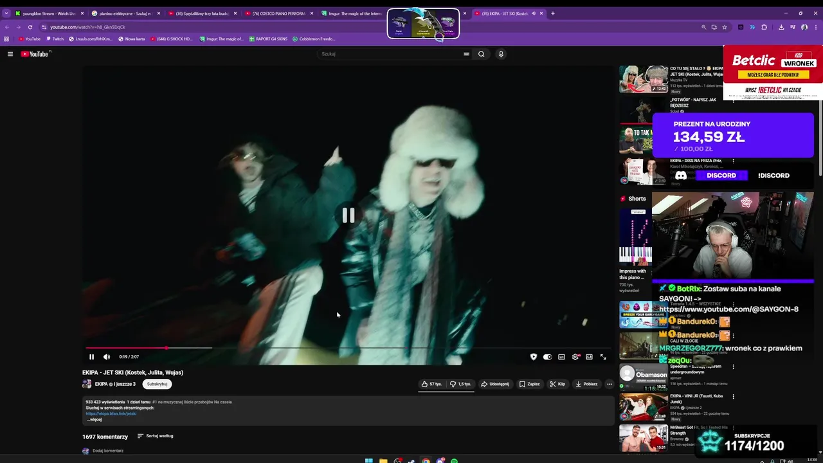Open the MrBeast recommended video thumbnail
Image resolution: width=823 pixels, height=463 pixels.
coord(644,439)
